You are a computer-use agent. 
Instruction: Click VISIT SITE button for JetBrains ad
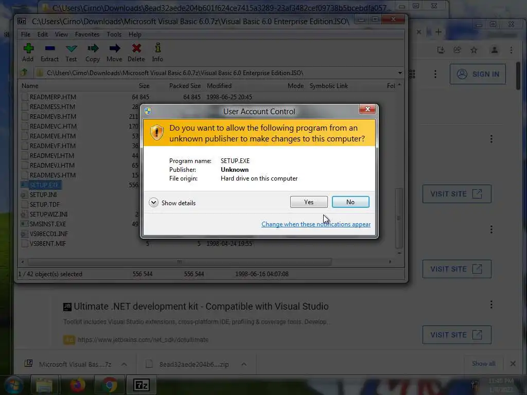click(x=457, y=334)
